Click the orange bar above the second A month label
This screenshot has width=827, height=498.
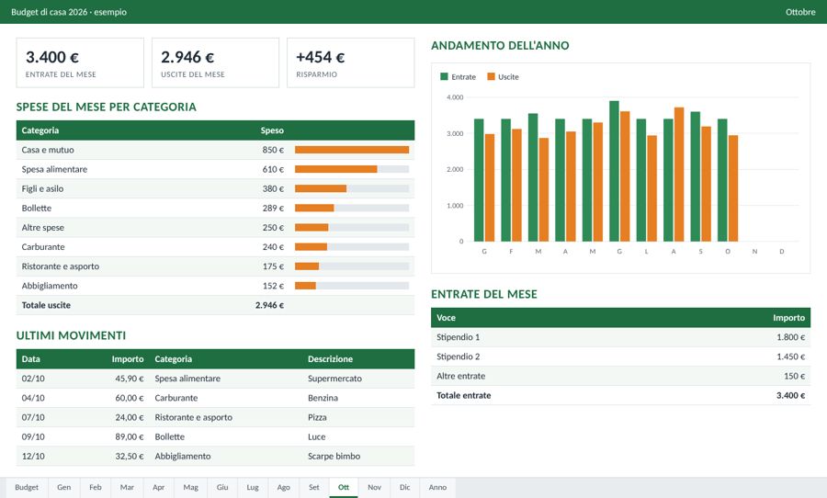pos(679,175)
